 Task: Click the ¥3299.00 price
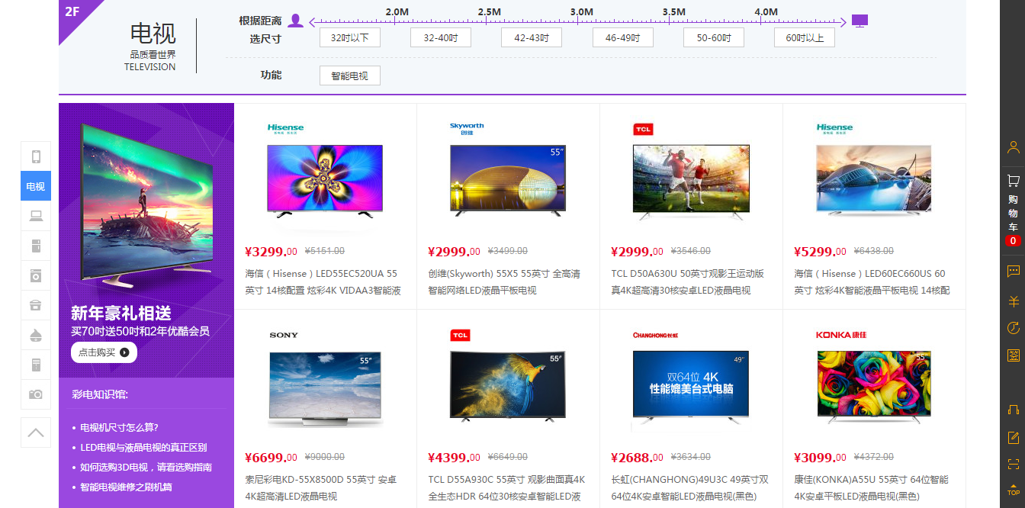tap(271, 251)
